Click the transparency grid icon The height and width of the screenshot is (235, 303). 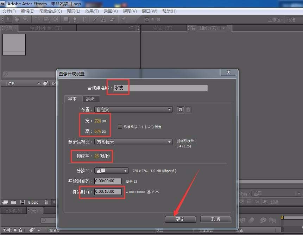click(x=241, y=202)
